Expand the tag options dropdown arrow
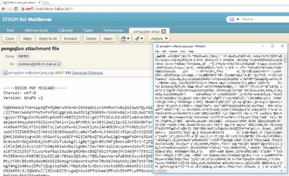The image size is (289, 176). pos(142,38)
